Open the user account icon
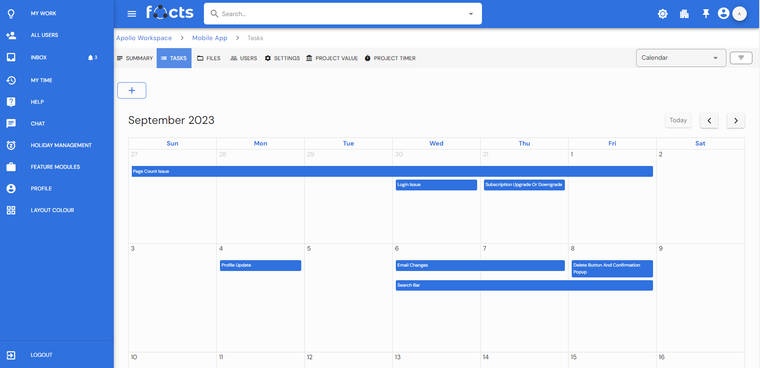 coord(724,14)
